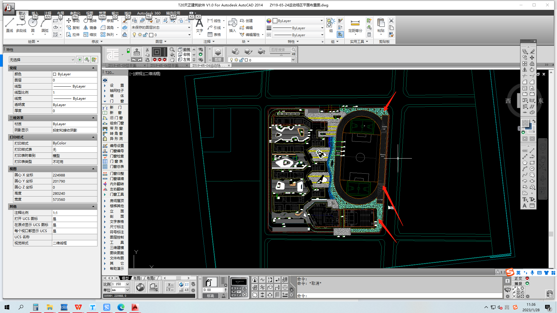Click 新门 in the T20 door-window menu
The height and width of the screenshot is (313, 557).
point(116,108)
